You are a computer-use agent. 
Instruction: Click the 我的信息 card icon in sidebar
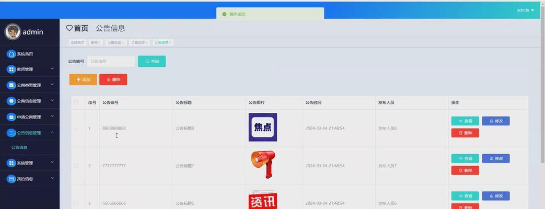point(11,179)
